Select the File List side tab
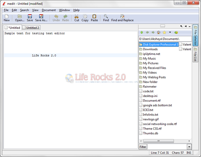 tap(195, 54)
